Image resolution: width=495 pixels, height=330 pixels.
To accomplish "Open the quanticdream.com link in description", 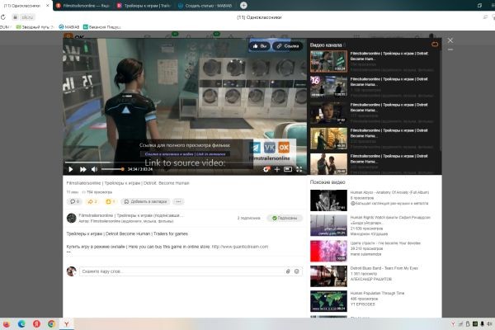I will [239, 247].
